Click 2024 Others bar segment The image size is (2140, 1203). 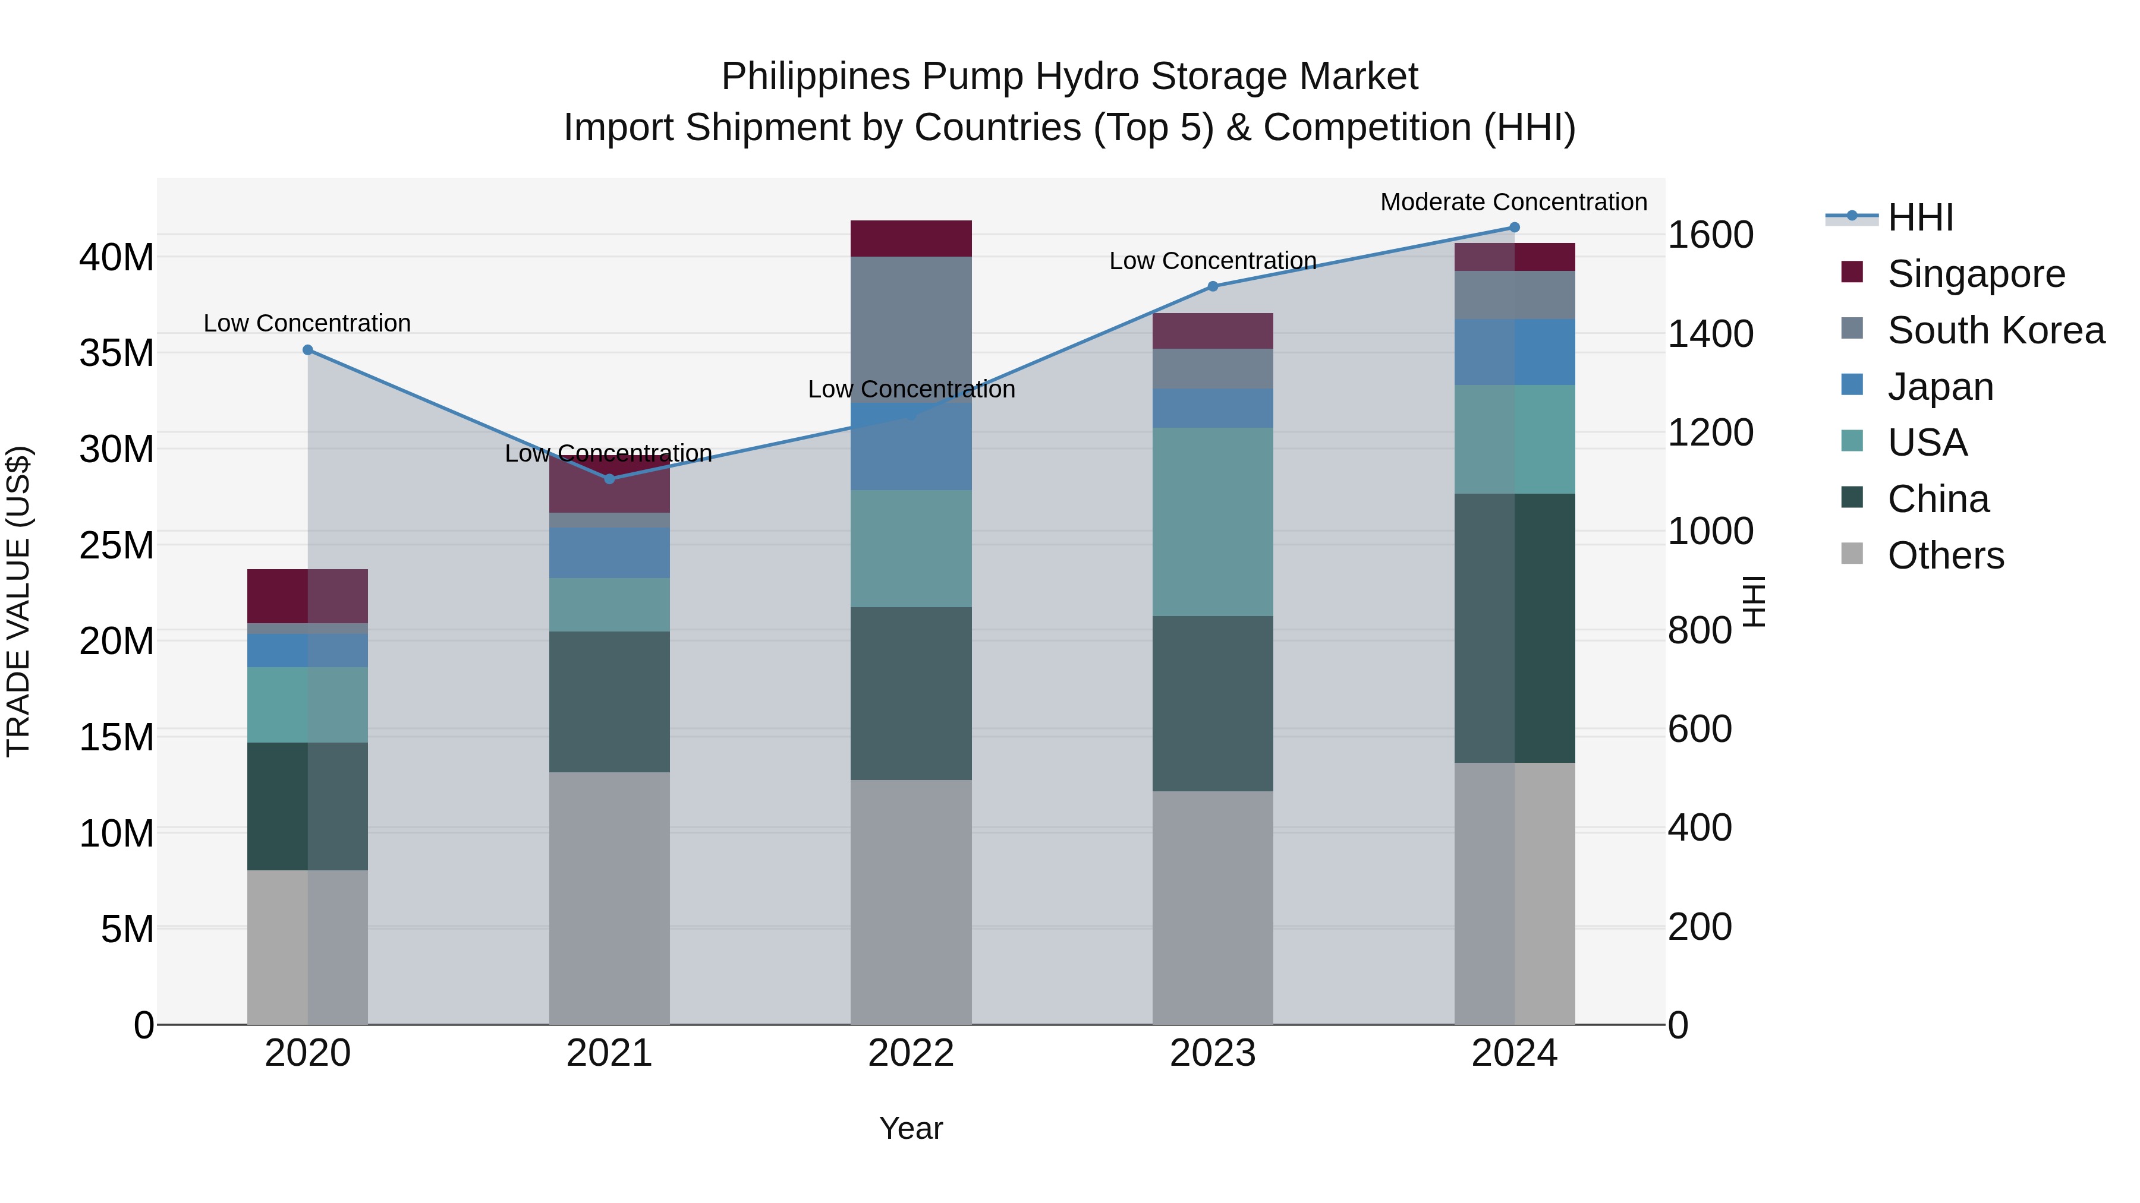point(1515,894)
